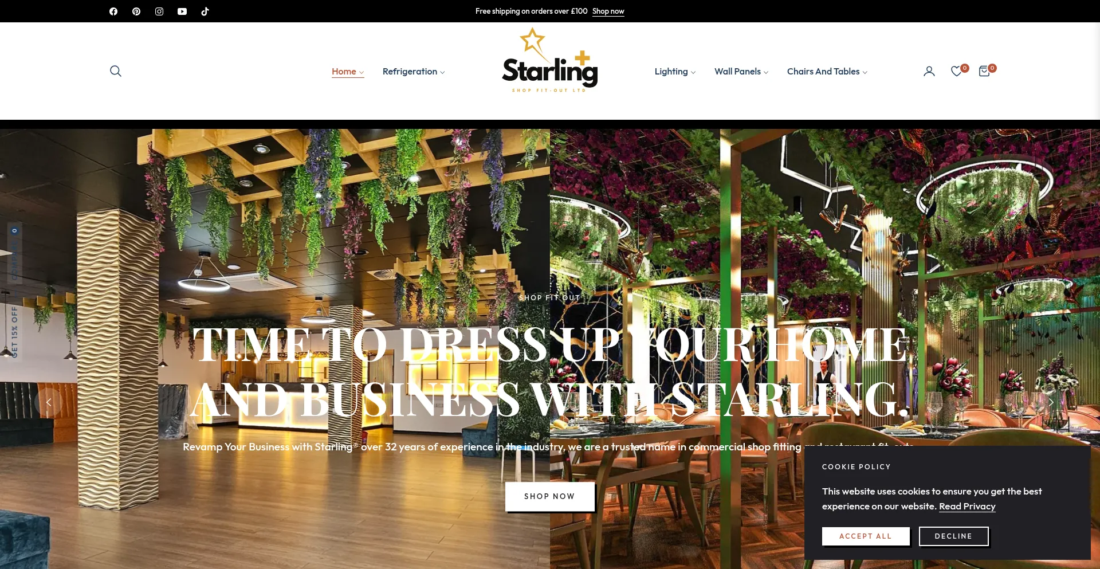1100x569 pixels.
Task: Open the shopping cart icon
Action: point(984,71)
